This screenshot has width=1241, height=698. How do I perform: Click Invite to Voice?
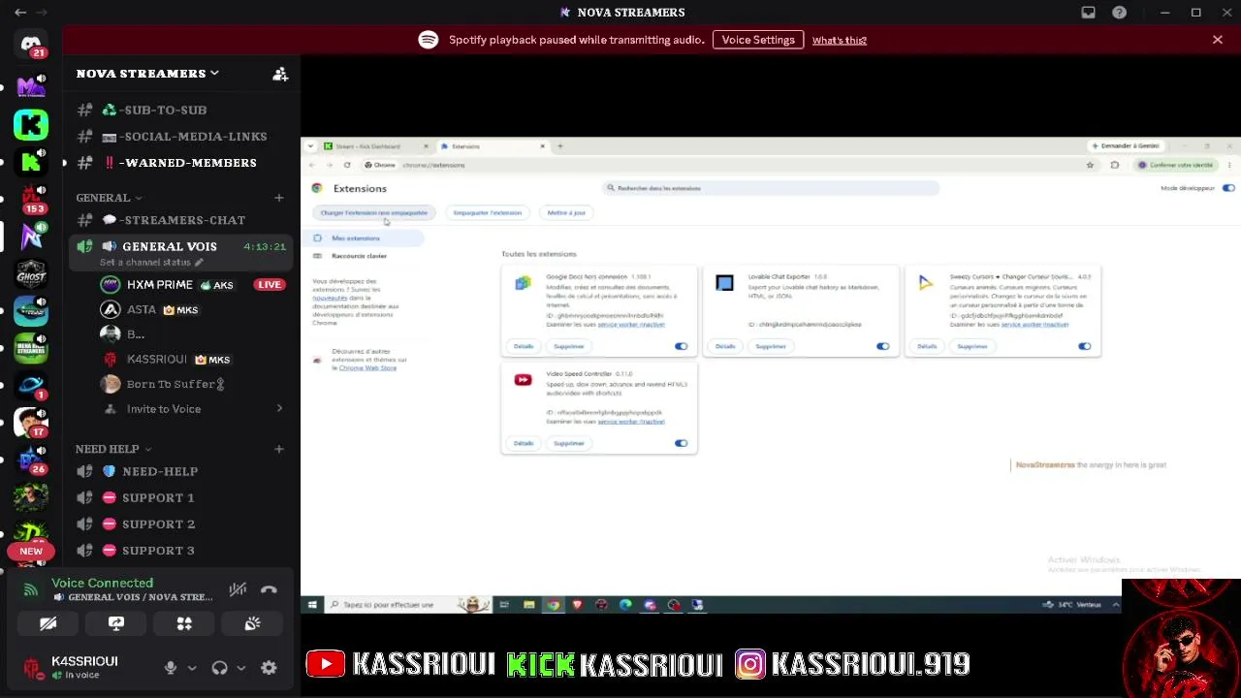(x=192, y=409)
